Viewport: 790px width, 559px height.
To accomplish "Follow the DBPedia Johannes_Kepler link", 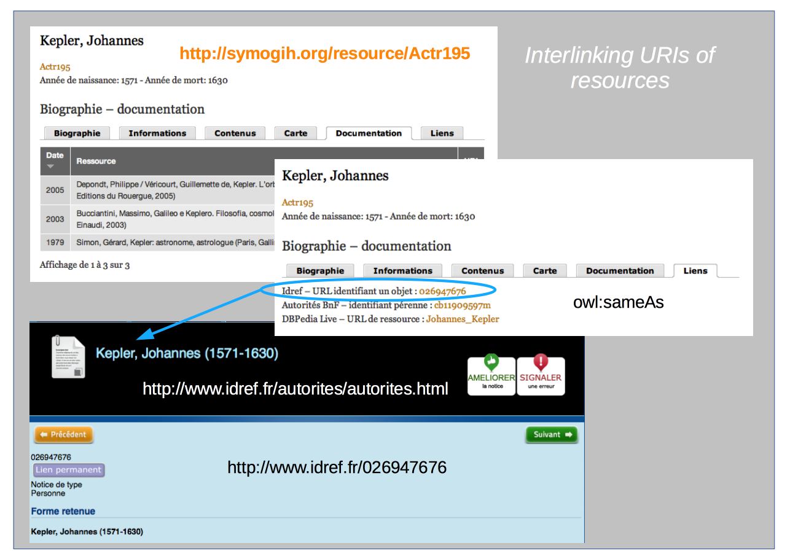I will coord(463,319).
